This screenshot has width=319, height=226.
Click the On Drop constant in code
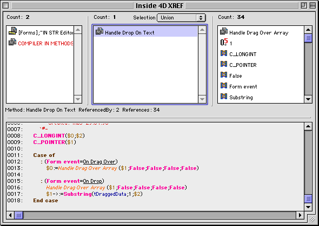click(x=92, y=181)
